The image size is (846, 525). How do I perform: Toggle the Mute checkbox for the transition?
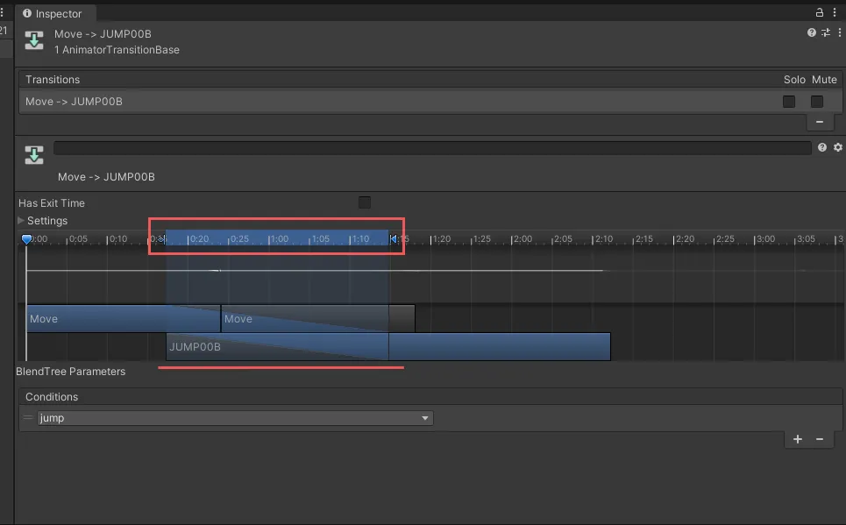point(816,102)
